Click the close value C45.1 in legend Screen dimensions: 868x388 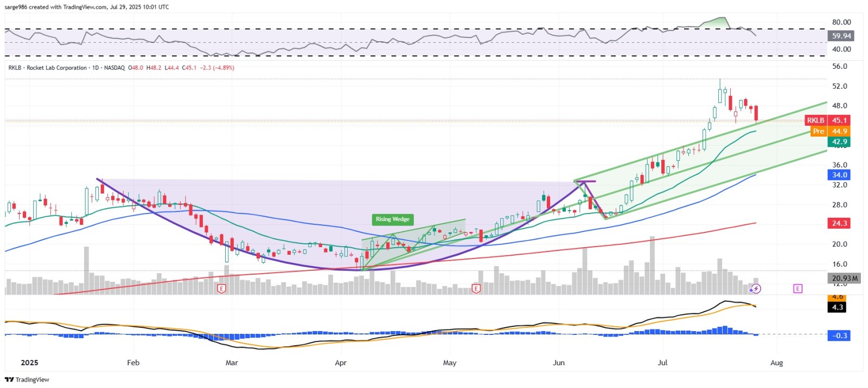(x=189, y=68)
